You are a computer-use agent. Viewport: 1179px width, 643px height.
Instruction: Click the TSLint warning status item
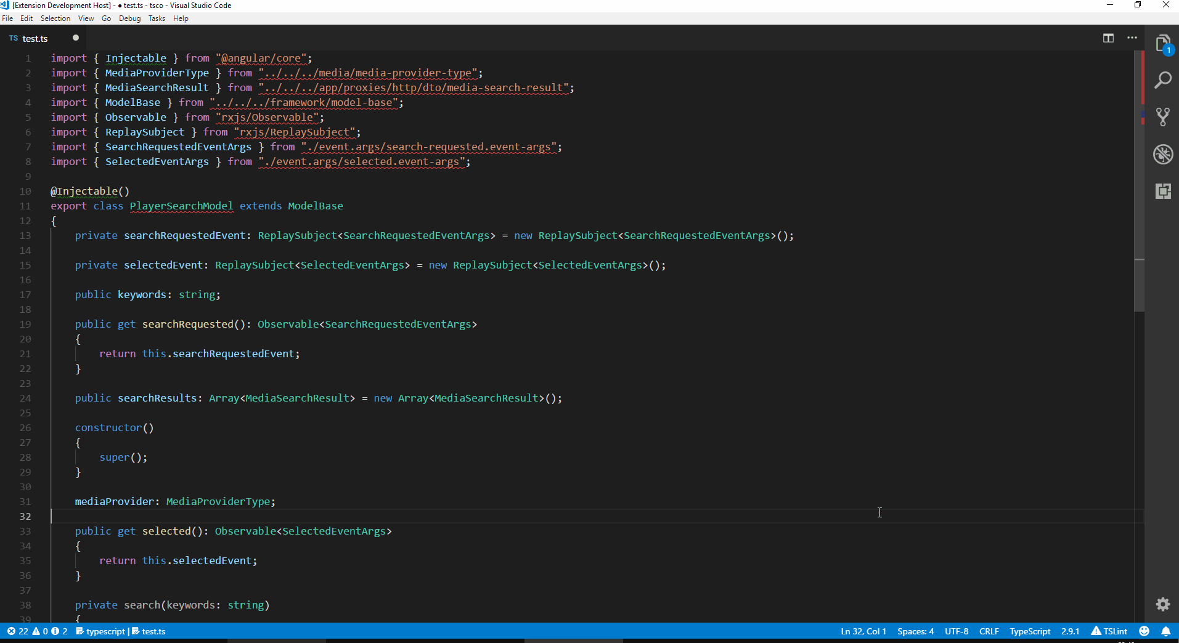click(x=1109, y=631)
